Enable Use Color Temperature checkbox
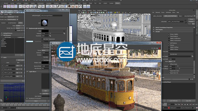 pyautogui.click(x=42, y=39)
